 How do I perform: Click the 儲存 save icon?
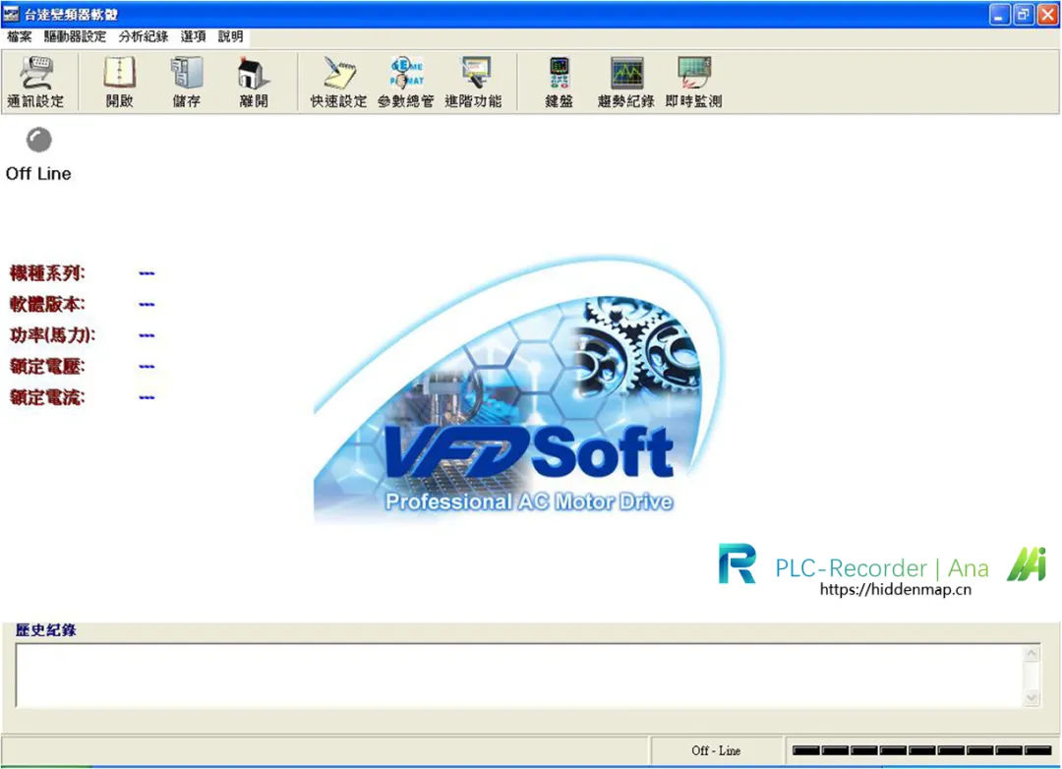tap(186, 82)
